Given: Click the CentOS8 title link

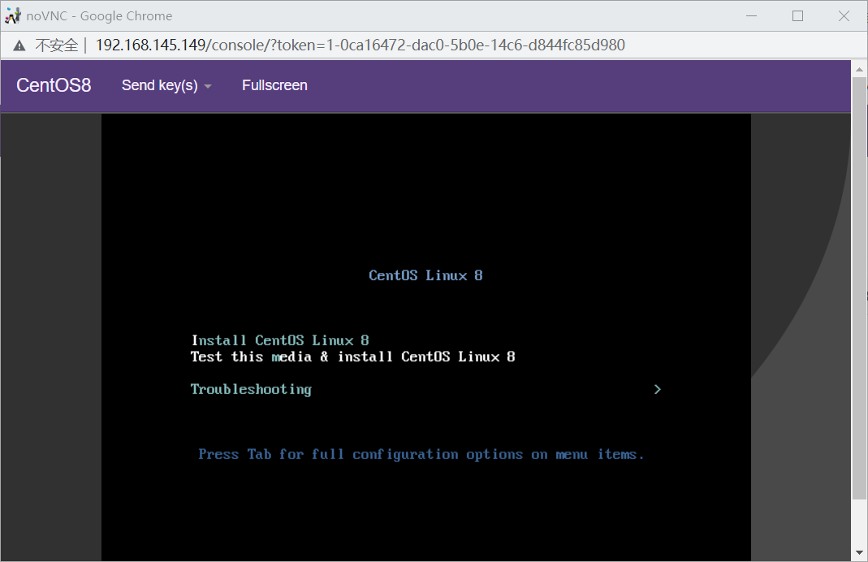Looking at the screenshot, I should (x=54, y=85).
